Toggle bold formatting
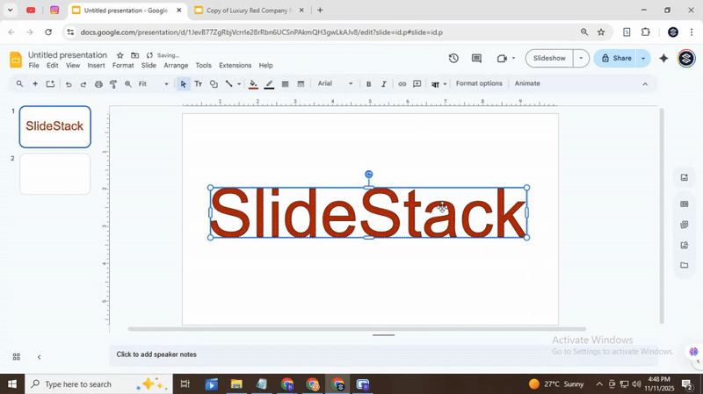 pos(368,84)
